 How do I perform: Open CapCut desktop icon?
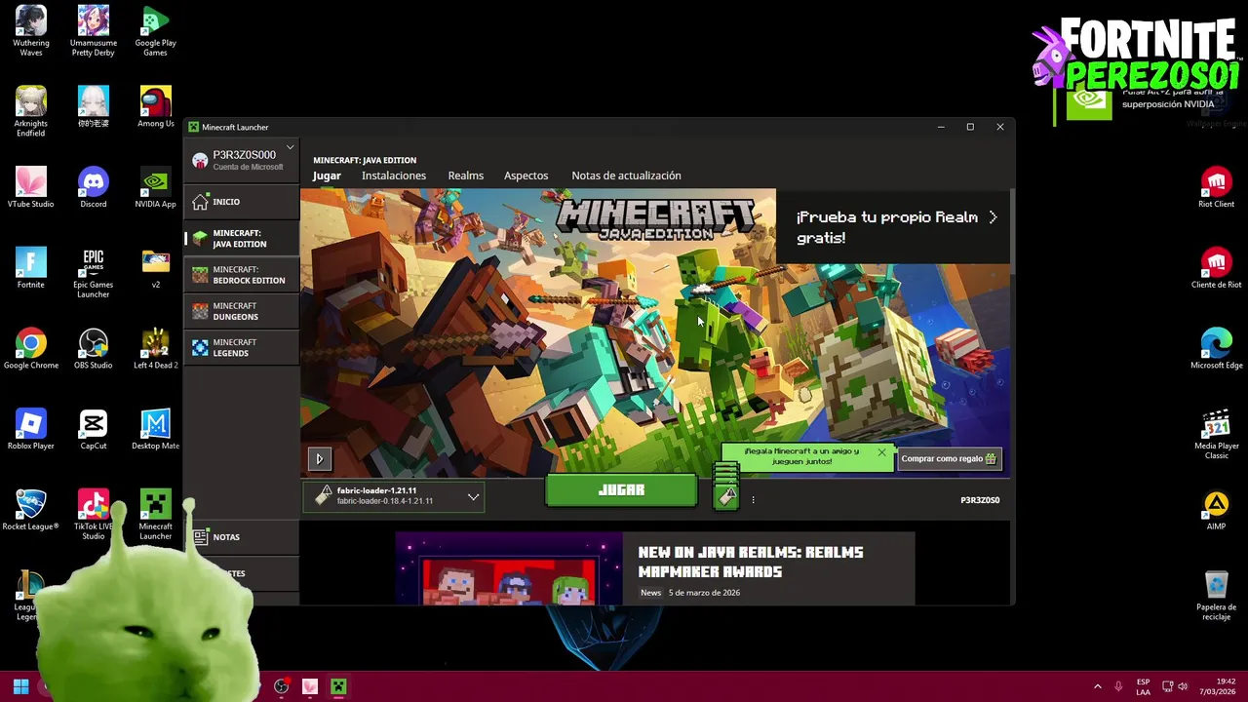(x=94, y=429)
